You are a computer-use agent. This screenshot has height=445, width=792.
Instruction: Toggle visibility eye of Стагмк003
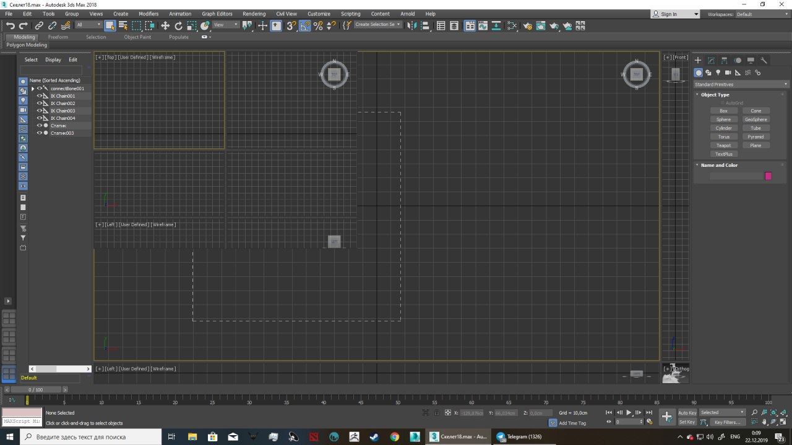coord(40,133)
